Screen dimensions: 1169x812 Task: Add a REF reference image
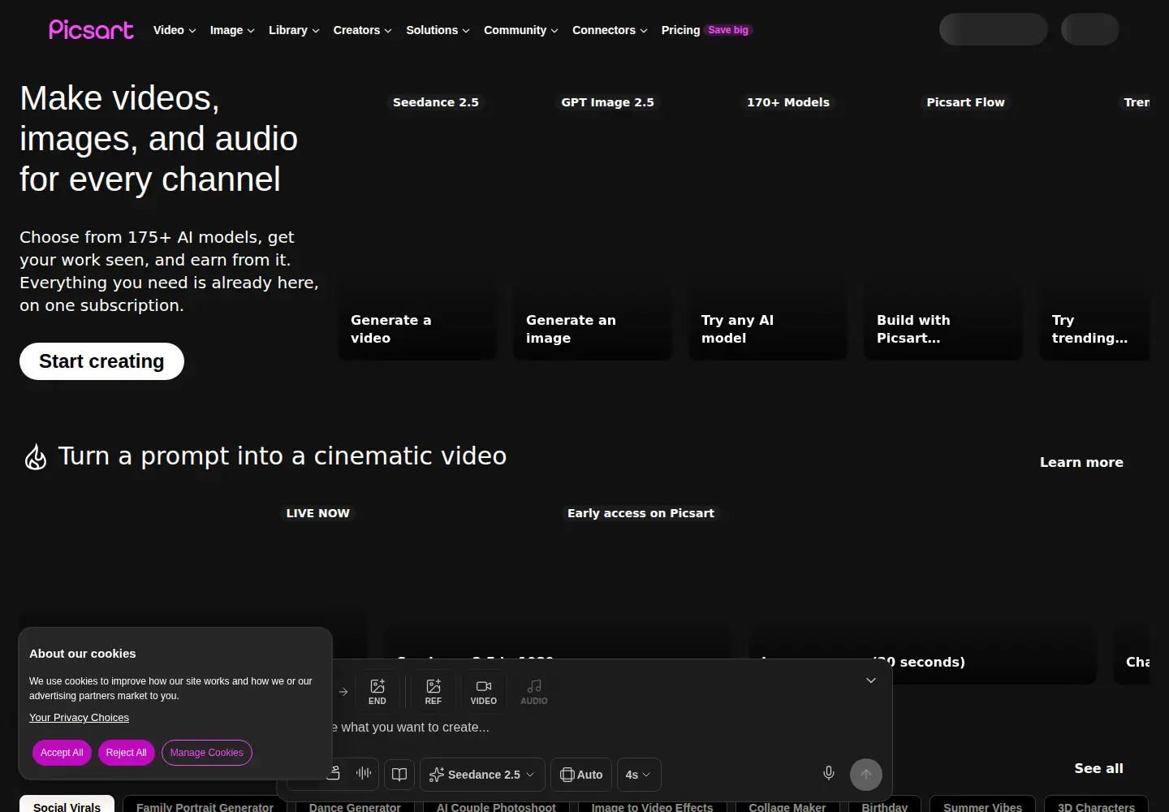[x=434, y=692]
